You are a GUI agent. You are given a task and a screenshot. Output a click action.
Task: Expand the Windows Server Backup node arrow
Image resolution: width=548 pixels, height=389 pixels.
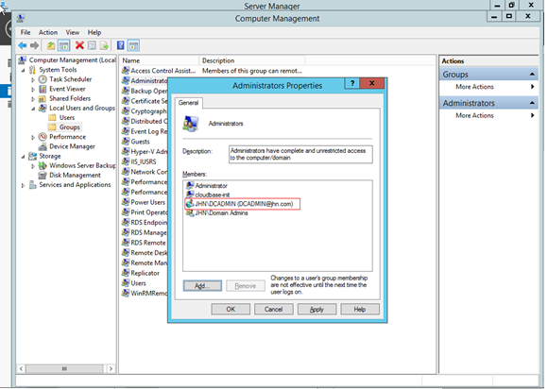coord(33,166)
